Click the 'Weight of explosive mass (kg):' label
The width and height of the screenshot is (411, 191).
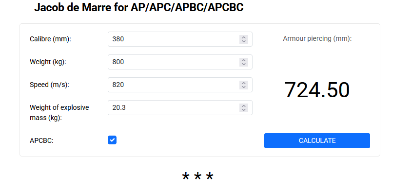point(59,113)
